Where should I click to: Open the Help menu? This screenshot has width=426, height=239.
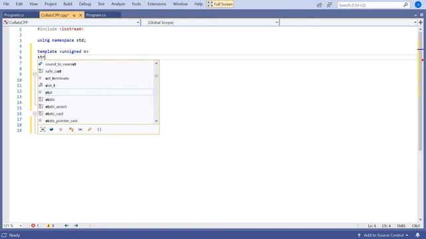pyautogui.click(x=198, y=4)
